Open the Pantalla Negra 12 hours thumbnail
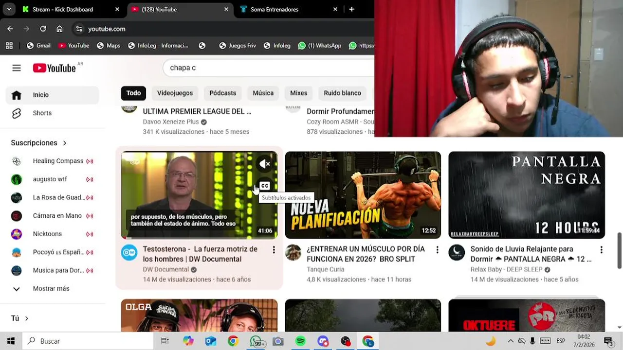623x350 pixels. (527, 195)
